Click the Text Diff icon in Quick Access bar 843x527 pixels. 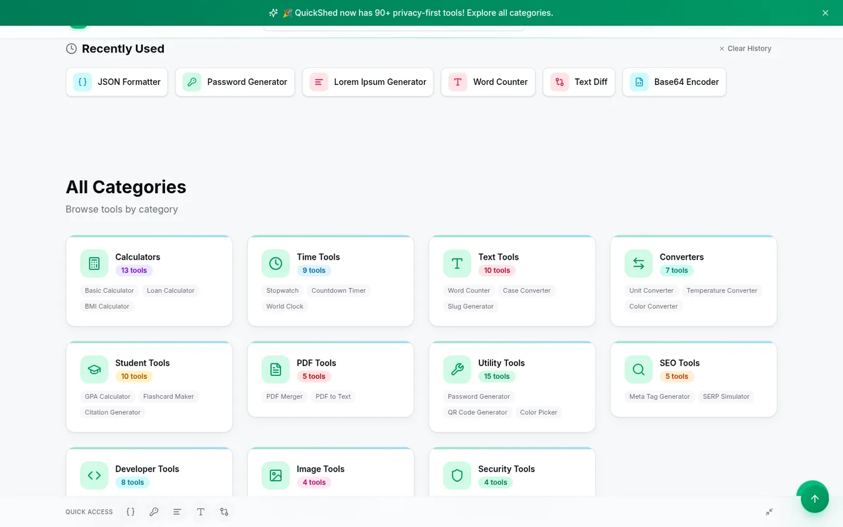pos(224,512)
